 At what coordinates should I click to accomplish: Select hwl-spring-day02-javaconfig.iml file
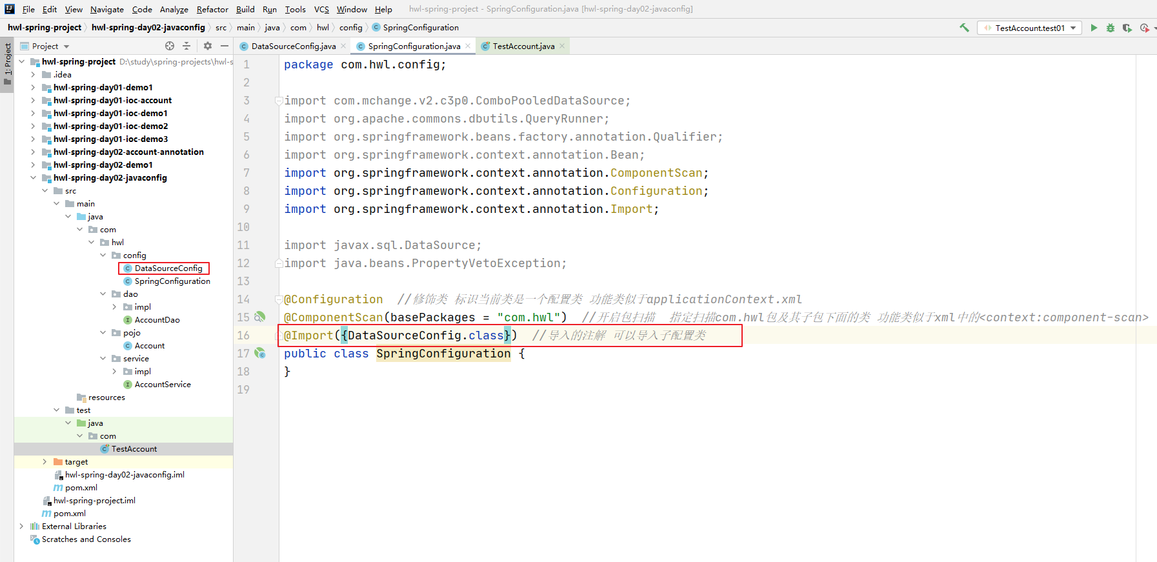125,474
